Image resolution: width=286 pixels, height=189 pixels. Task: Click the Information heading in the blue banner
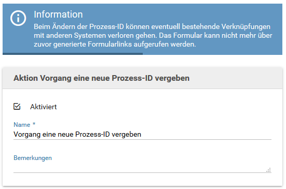tap(58, 14)
